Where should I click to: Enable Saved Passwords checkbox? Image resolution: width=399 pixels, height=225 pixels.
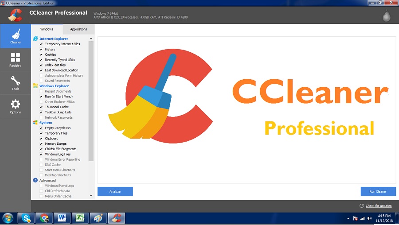[x=41, y=81]
